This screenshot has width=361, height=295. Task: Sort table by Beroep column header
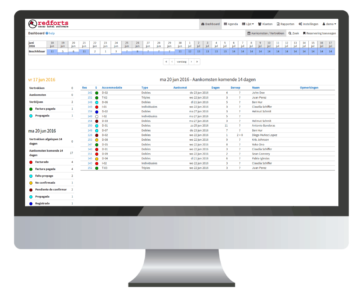pyautogui.click(x=235, y=88)
